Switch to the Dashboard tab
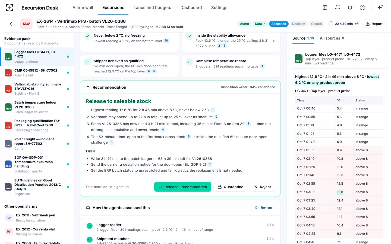The width and height of the screenshot is (391, 244). 191,8
